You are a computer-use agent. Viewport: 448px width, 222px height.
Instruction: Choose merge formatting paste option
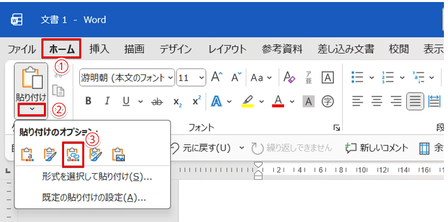pyautogui.click(x=50, y=154)
